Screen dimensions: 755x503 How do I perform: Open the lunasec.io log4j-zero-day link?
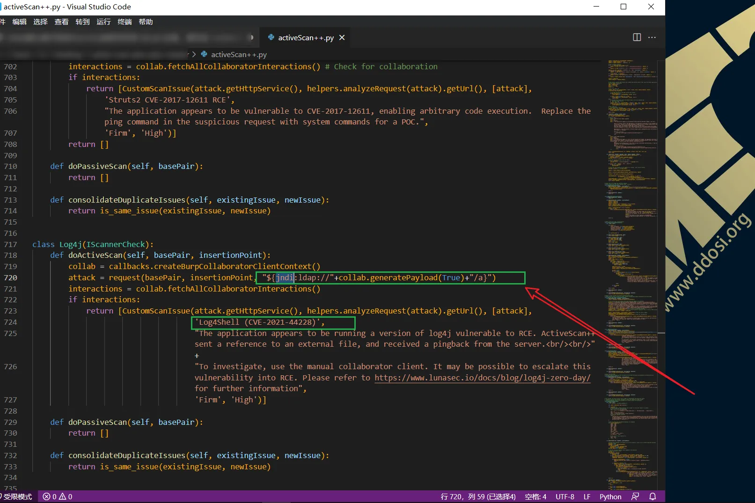[x=483, y=378]
